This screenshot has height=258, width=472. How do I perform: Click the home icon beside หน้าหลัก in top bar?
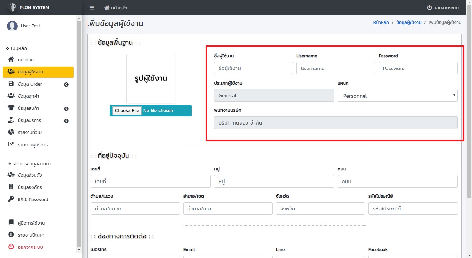(x=107, y=8)
